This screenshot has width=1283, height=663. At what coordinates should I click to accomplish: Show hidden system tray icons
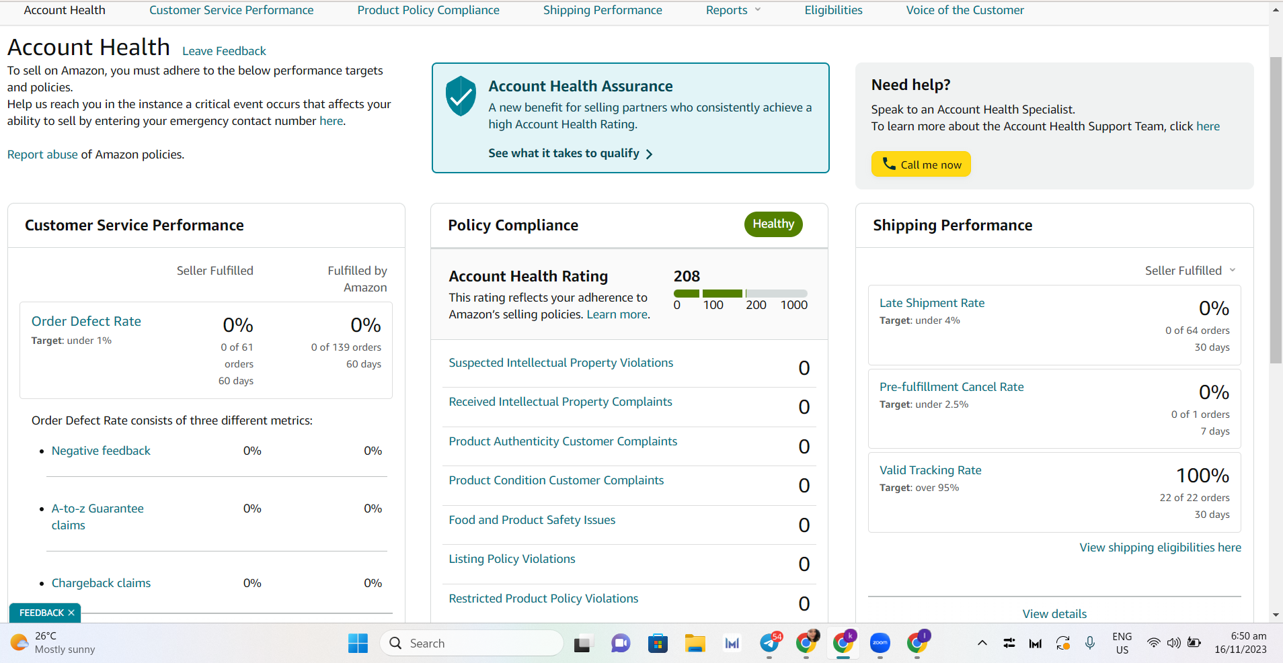982,643
